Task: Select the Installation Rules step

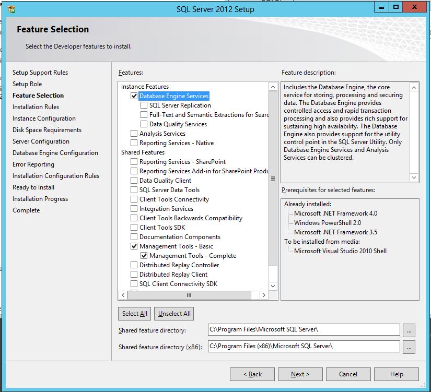Action: coord(36,107)
